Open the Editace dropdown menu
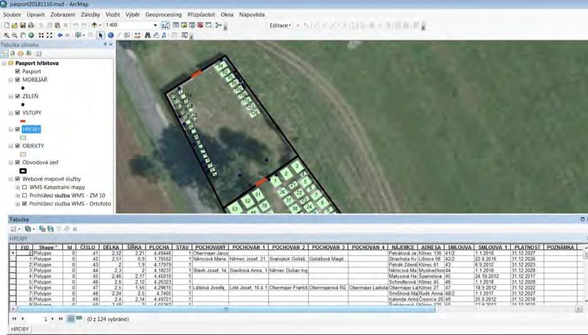The width and height of the screenshot is (588, 335). 280,25
